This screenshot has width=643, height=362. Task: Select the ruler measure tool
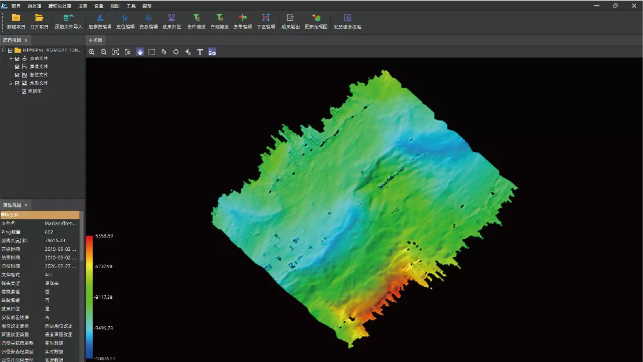(164, 52)
